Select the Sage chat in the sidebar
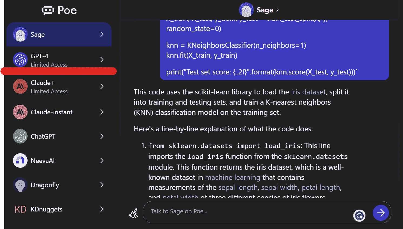Viewport: 403px width, 229px height. (59, 34)
